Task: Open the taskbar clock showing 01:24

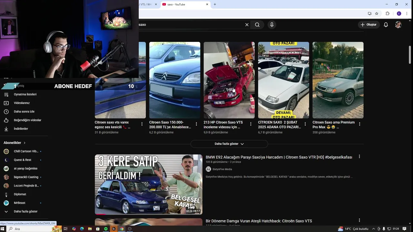Action: (x=396, y=229)
